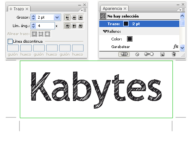Click the Apariencia scrollbar down arrow
195x141 pixels.
[x=182, y=48]
